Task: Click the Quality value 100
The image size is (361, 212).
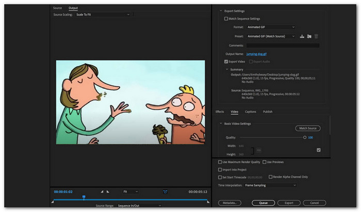Action: (x=310, y=137)
